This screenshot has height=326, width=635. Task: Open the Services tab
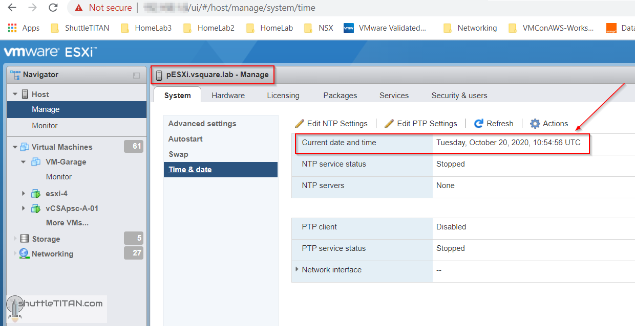pos(394,95)
